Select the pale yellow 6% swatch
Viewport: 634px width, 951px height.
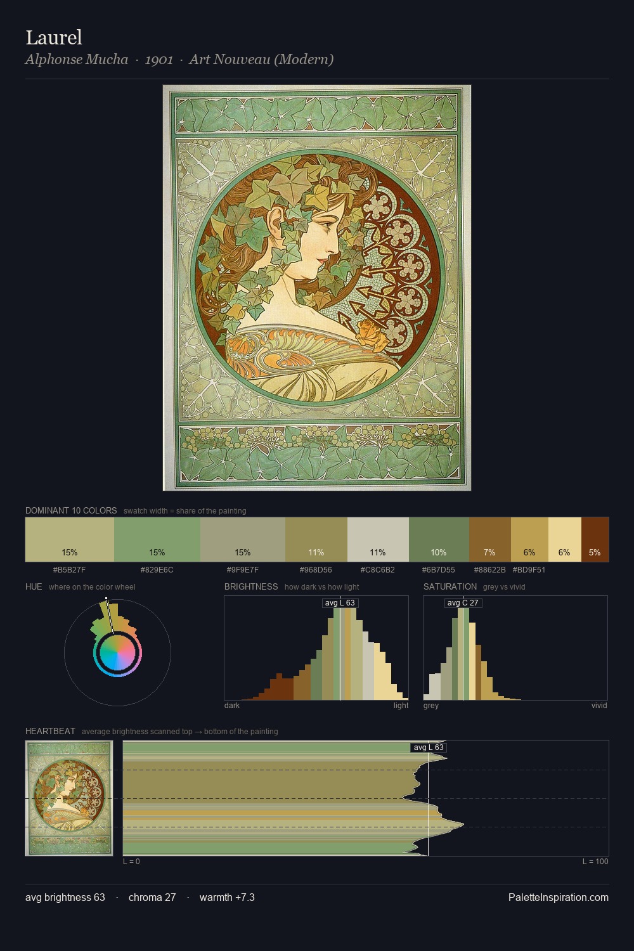pyautogui.click(x=565, y=540)
